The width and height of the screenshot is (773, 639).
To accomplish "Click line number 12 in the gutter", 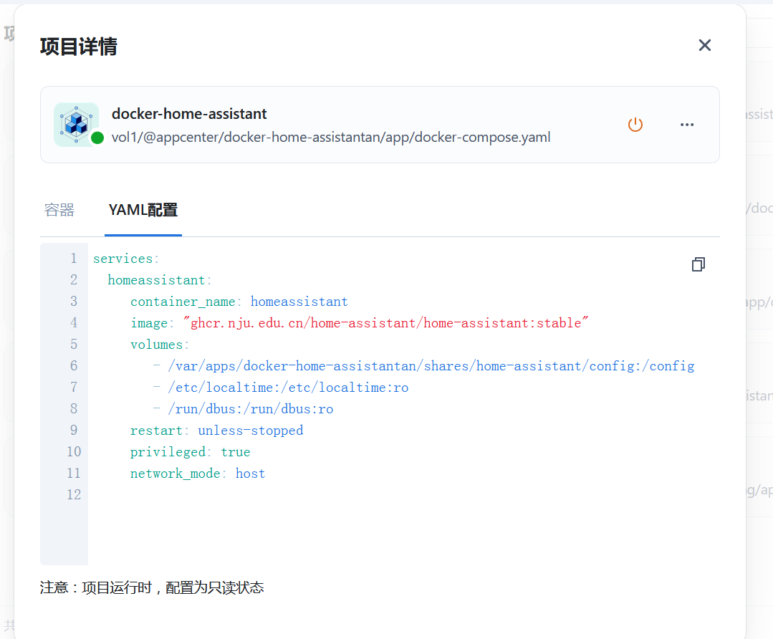I will [74, 494].
